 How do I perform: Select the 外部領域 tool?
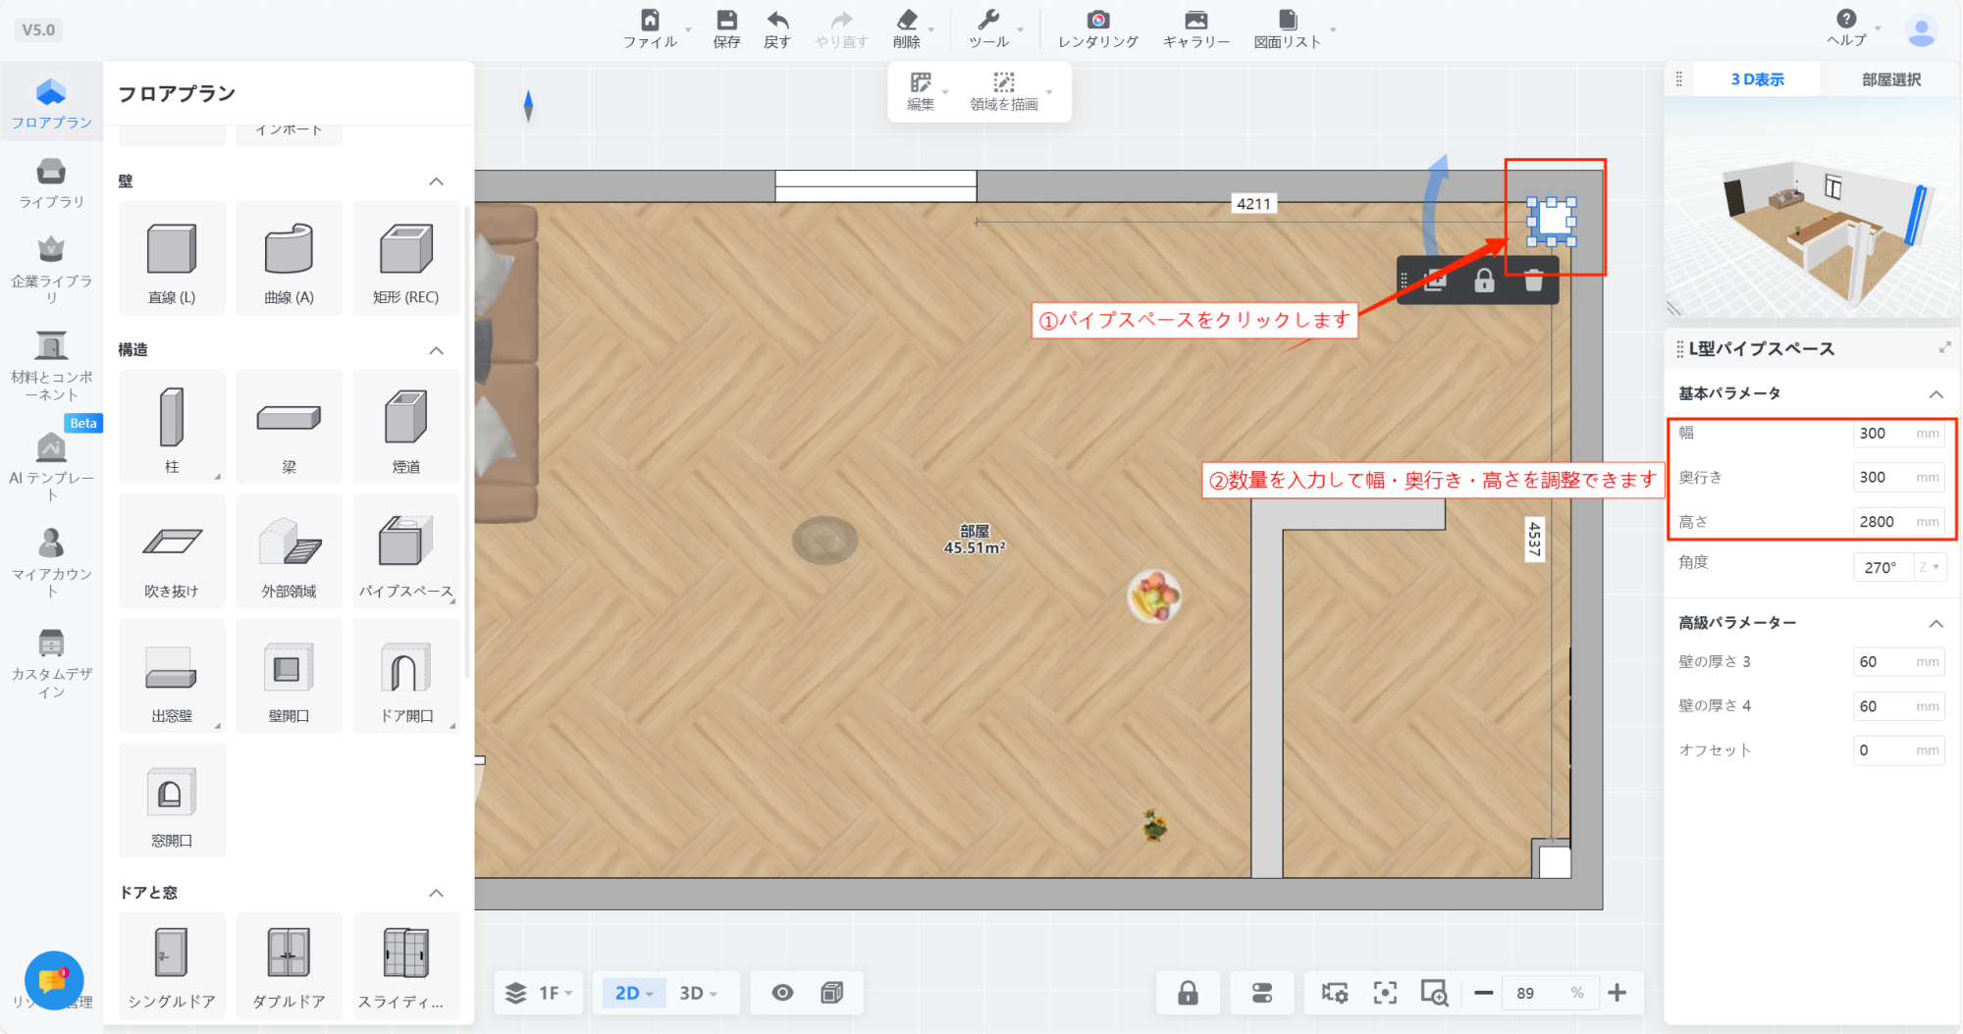coord(290,551)
